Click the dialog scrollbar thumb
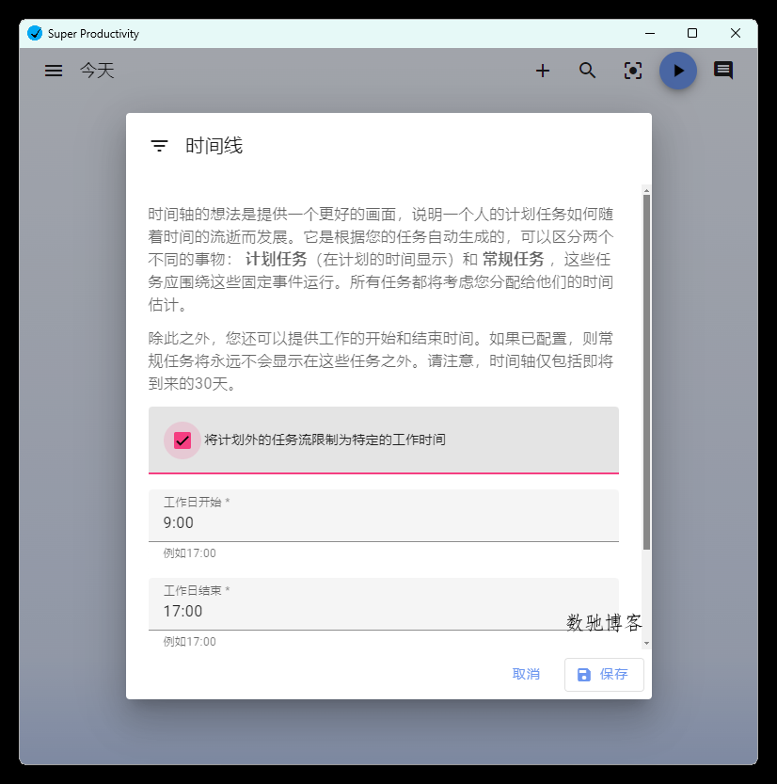The image size is (777, 784). 646,373
